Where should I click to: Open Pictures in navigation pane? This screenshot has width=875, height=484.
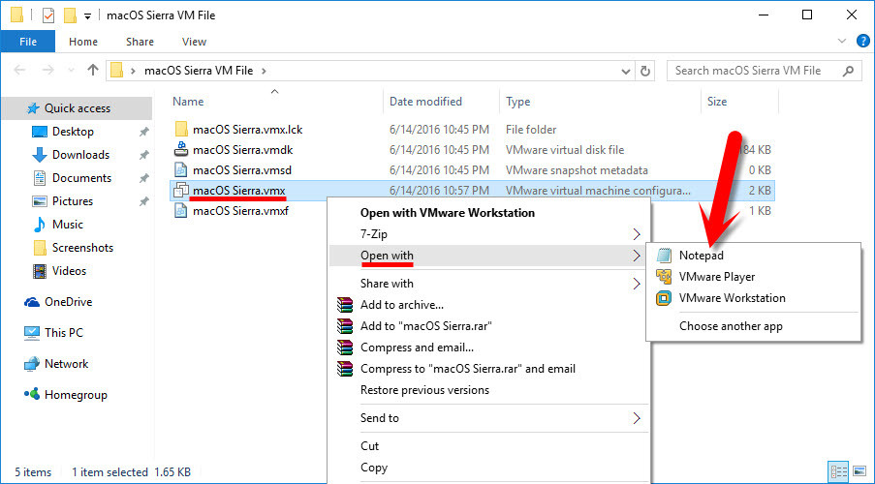coord(73,201)
